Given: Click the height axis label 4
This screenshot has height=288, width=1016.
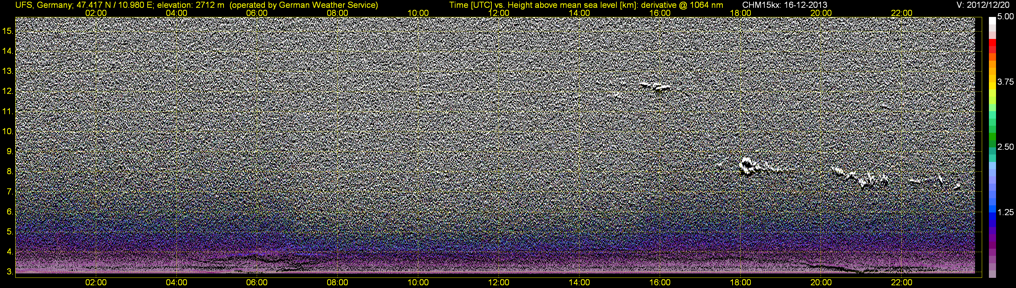Looking at the screenshot, I should coord(10,252).
